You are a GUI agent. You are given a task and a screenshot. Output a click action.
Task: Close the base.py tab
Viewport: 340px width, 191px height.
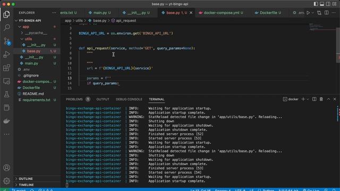click(x=191, y=13)
